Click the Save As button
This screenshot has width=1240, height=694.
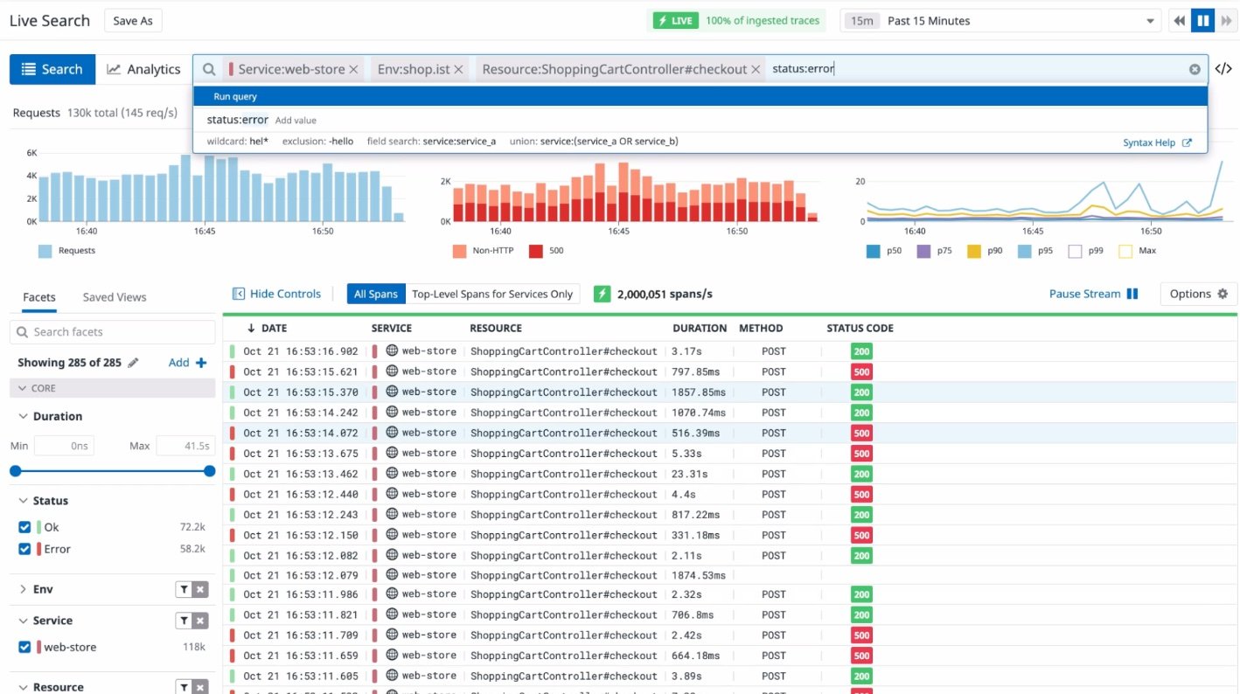(133, 21)
